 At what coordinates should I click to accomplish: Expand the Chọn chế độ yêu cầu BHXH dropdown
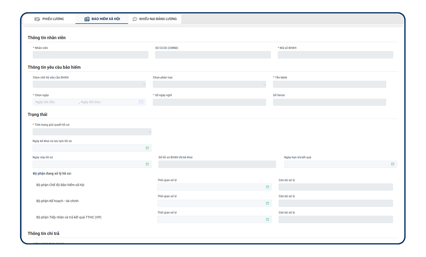pyautogui.click(x=89, y=84)
